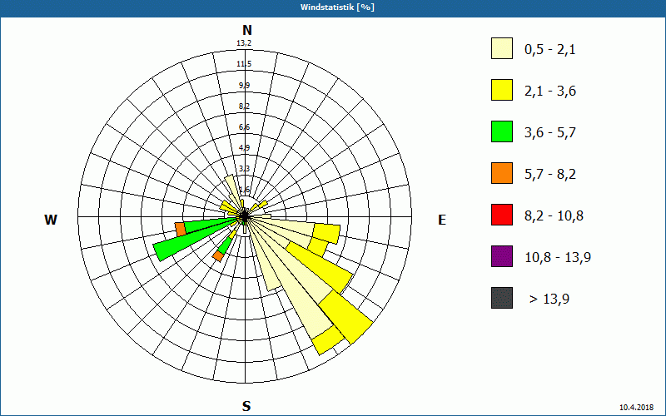The width and height of the screenshot is (666, 416).
Task: Click the green 3,6 - 5,7 legend swatch
Action: (x=502, y=131)
